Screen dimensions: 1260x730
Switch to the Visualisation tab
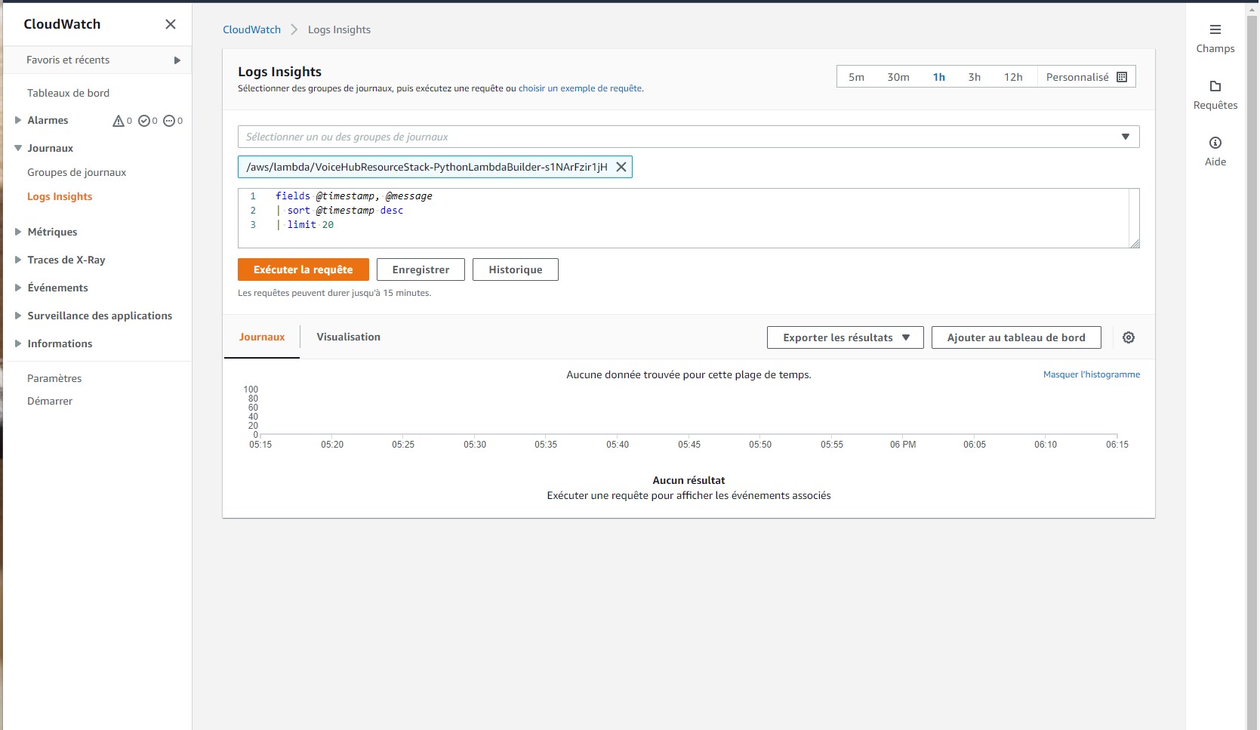click(348, 337)
